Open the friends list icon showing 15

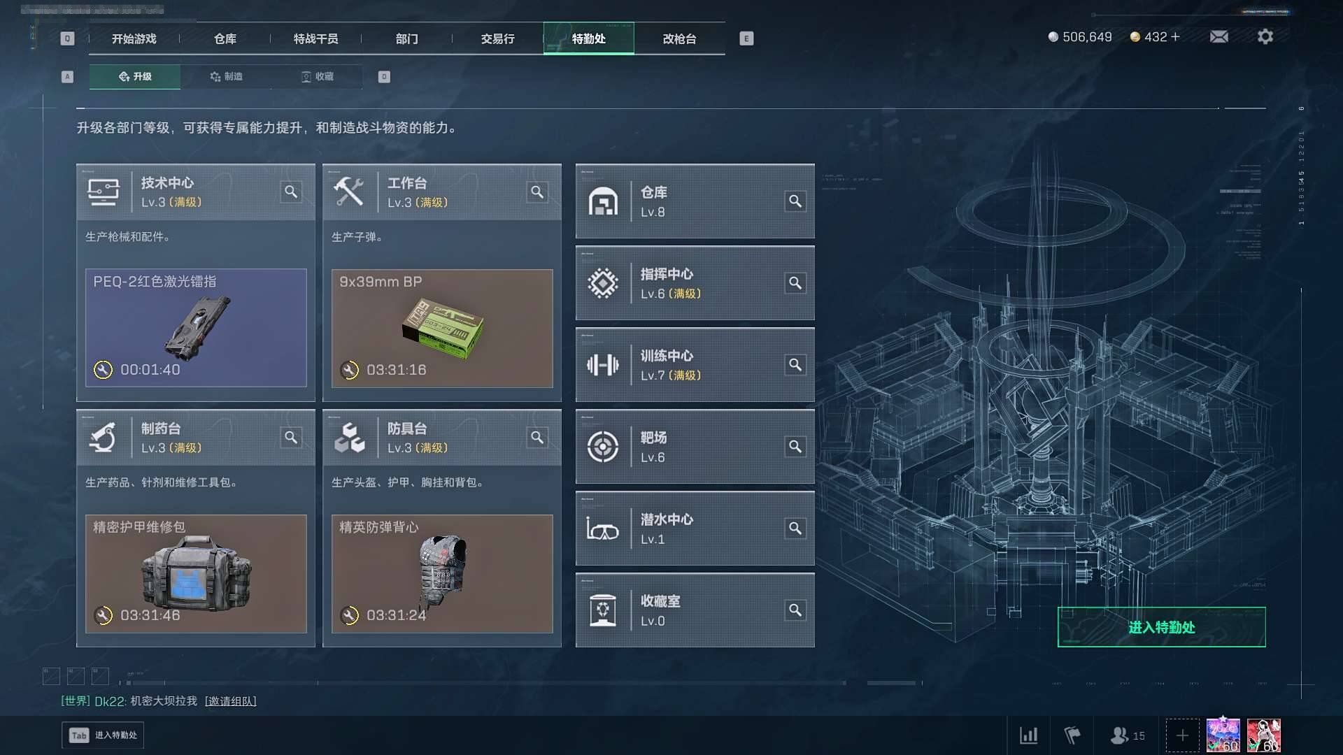[1128, 735]
